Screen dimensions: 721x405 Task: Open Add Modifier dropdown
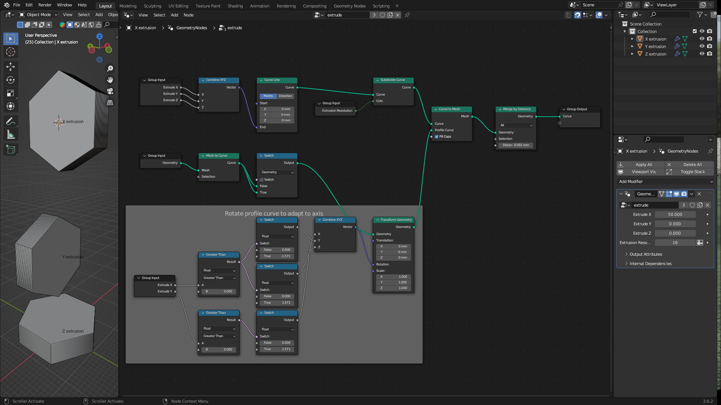665,181
